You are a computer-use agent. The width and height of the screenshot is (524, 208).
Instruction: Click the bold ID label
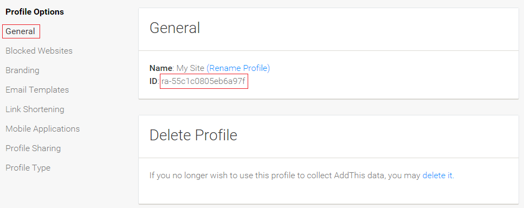[153, 81]
